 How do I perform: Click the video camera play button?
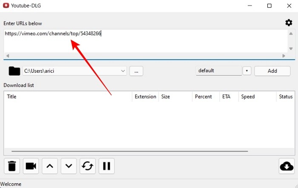tap(31, 166)
